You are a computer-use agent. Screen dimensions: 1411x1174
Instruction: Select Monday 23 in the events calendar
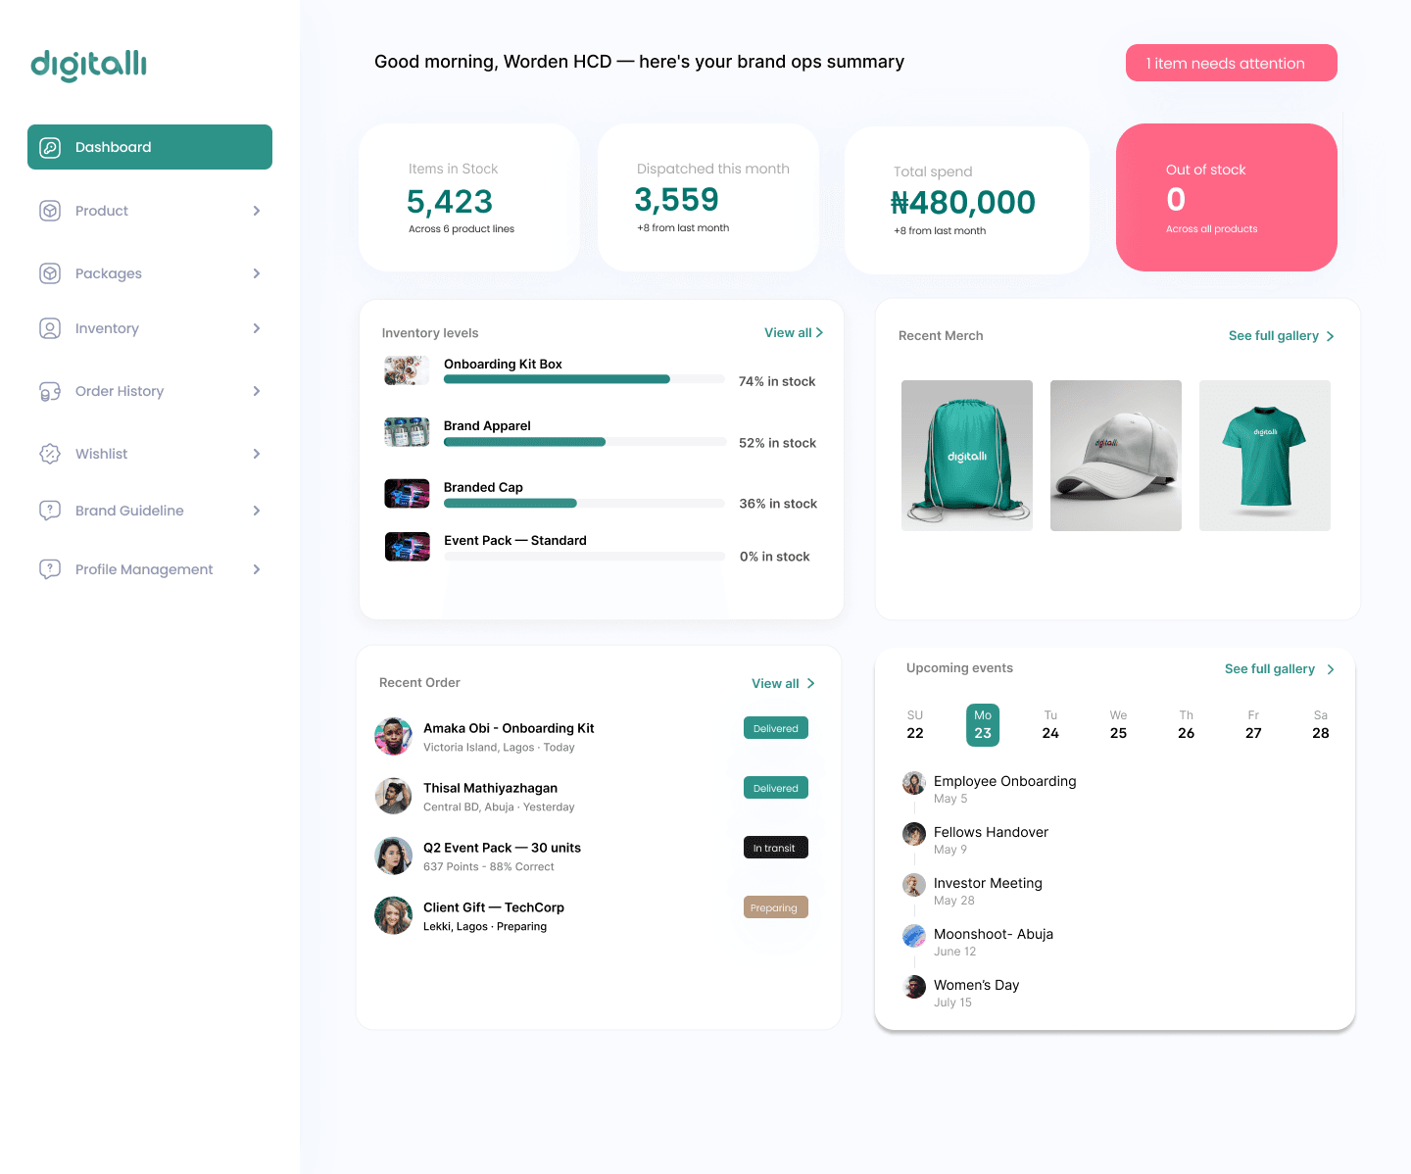pos(983,724)
